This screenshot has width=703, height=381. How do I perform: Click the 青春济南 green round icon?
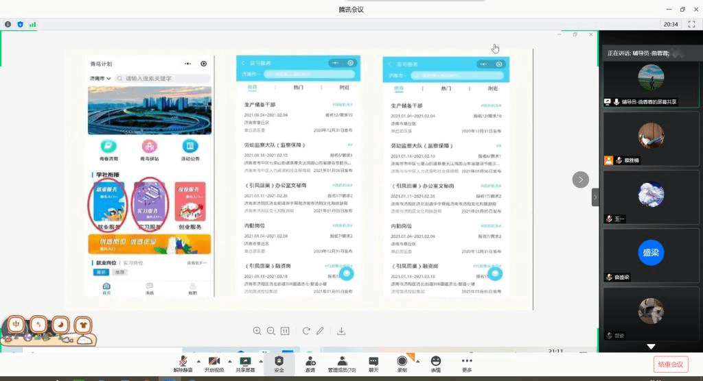coord(108,146)
